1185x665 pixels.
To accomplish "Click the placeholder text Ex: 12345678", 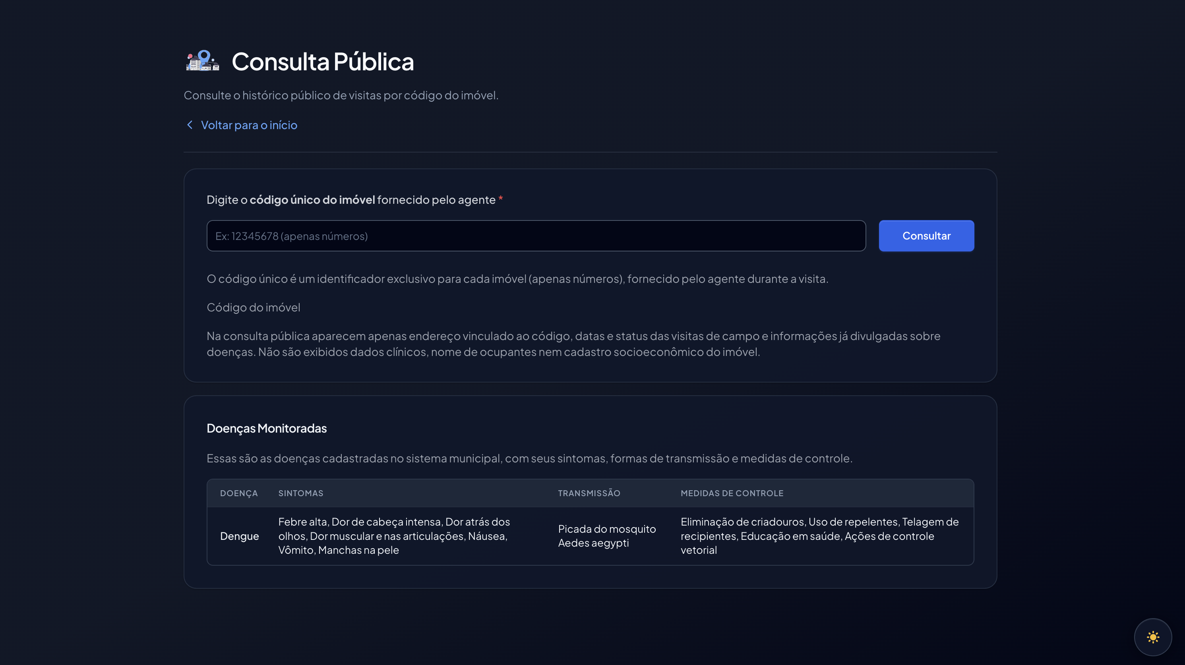I will point(292,236).
